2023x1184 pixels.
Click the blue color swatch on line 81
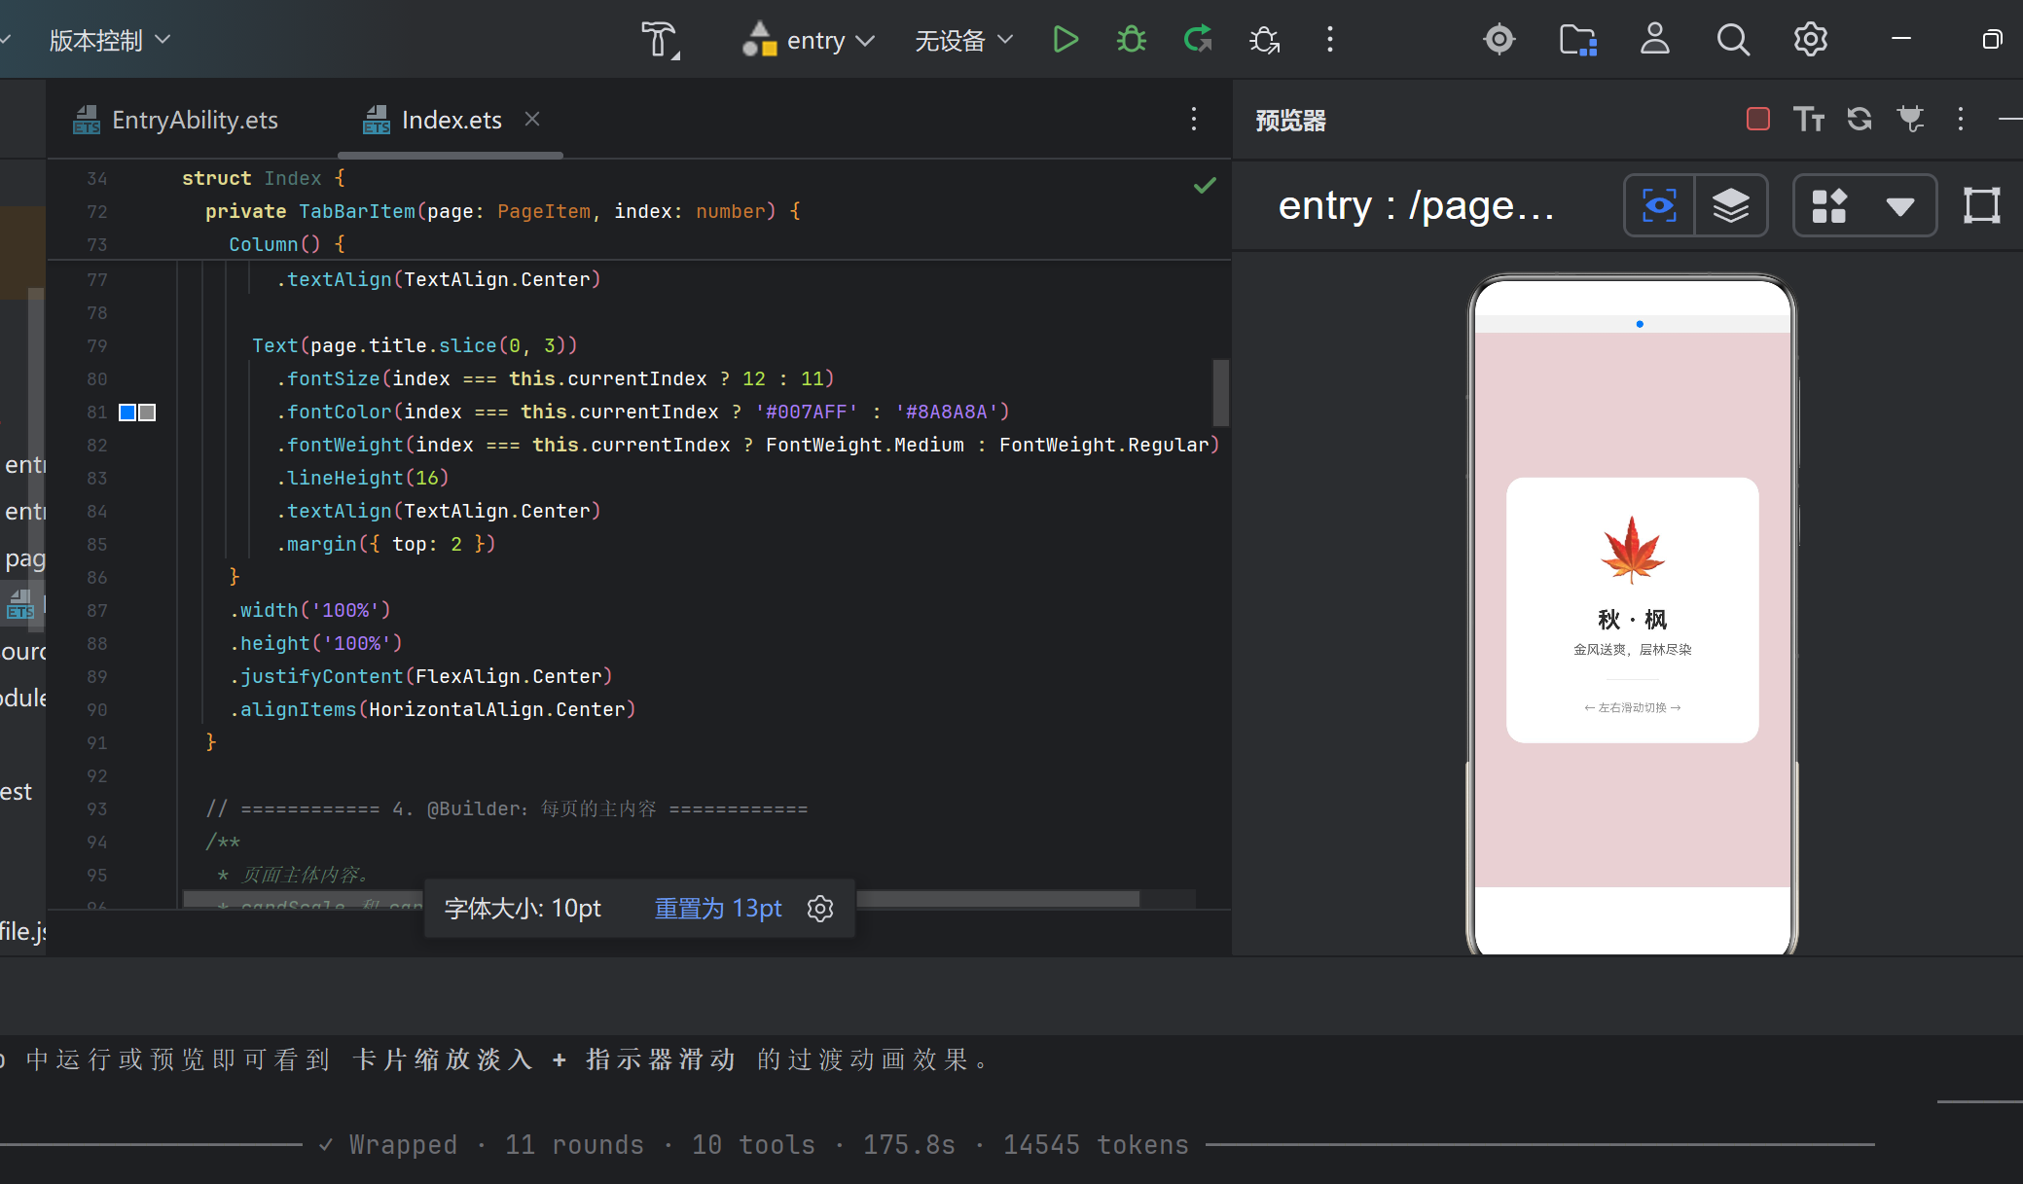(x=127, y=413)
